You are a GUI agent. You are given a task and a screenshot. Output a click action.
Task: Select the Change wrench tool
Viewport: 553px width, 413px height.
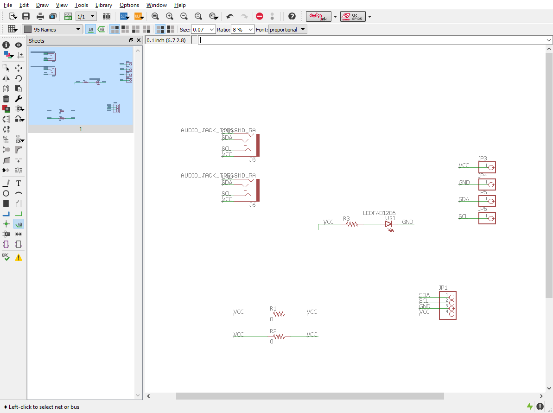click(19, 99)
